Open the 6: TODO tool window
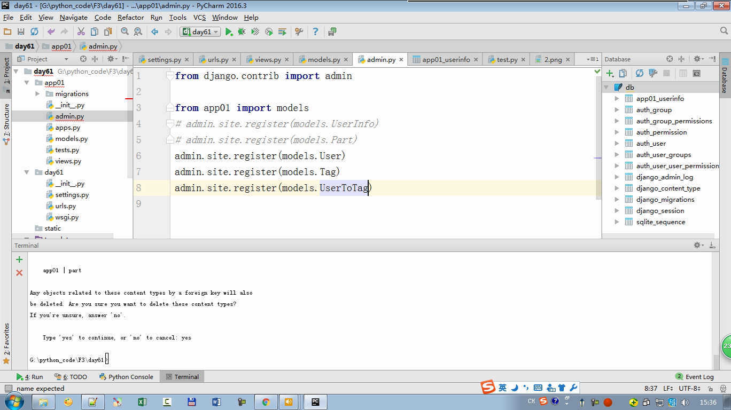 point(71,376)
